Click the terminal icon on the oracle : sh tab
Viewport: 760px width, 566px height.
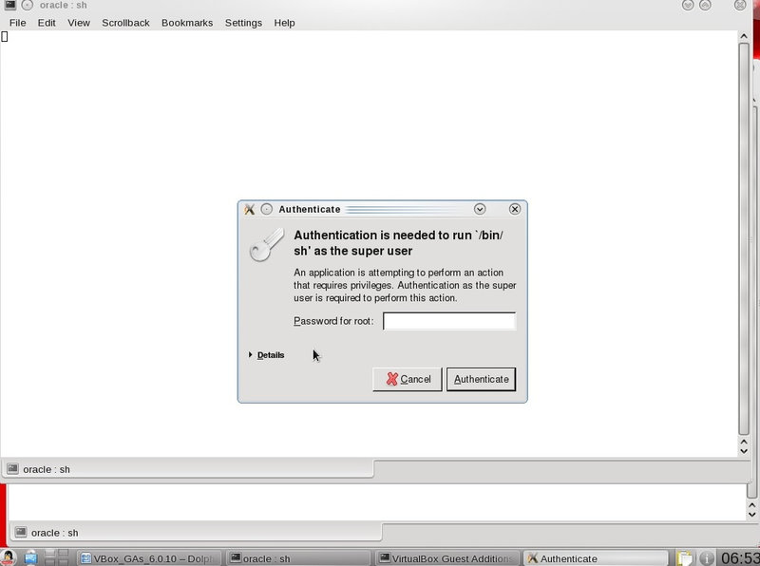[x=13, y=469]
